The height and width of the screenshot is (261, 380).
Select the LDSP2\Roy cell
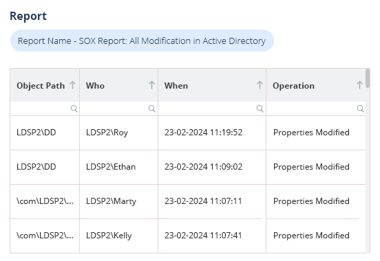coord(118,133)
